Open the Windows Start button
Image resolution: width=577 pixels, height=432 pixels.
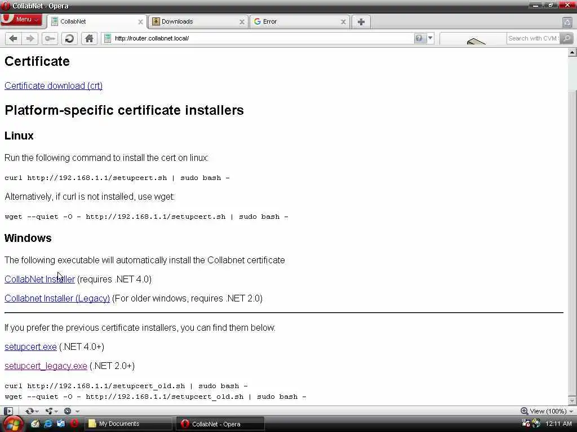pos(13,424)
